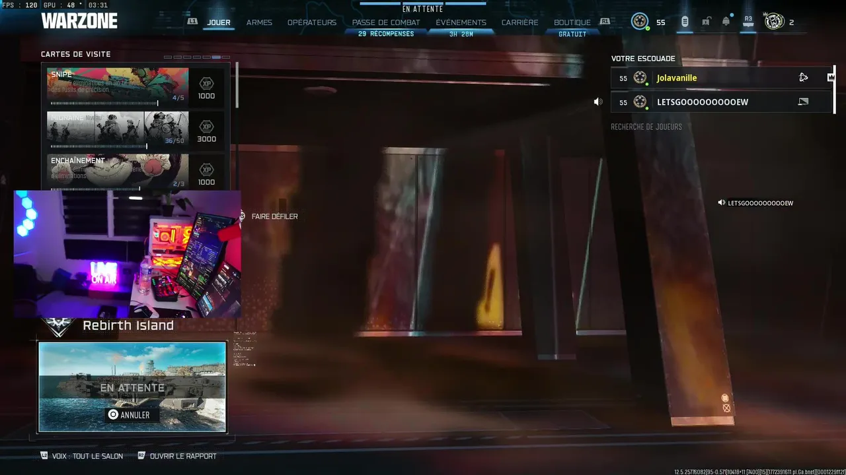This screenshot has width=846, height=475.
Task: Click the 29 RÉCOMPENSES label
Action: [386, 34]
